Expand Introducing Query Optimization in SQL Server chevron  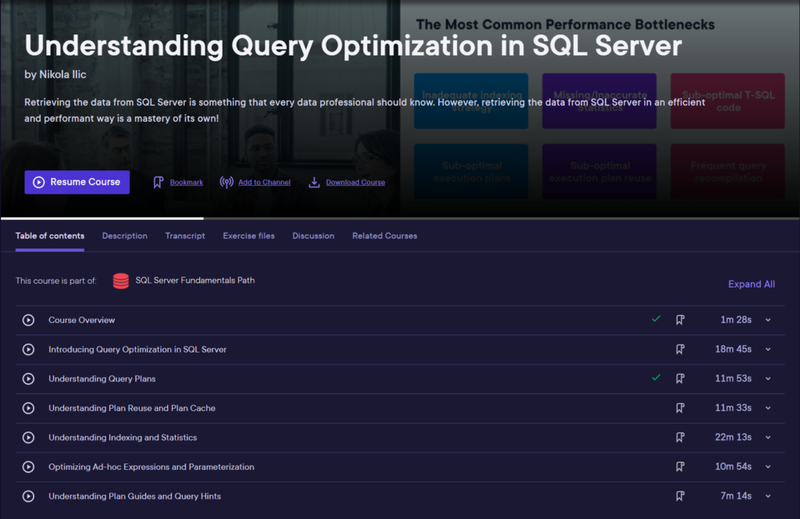click(768, 349)
